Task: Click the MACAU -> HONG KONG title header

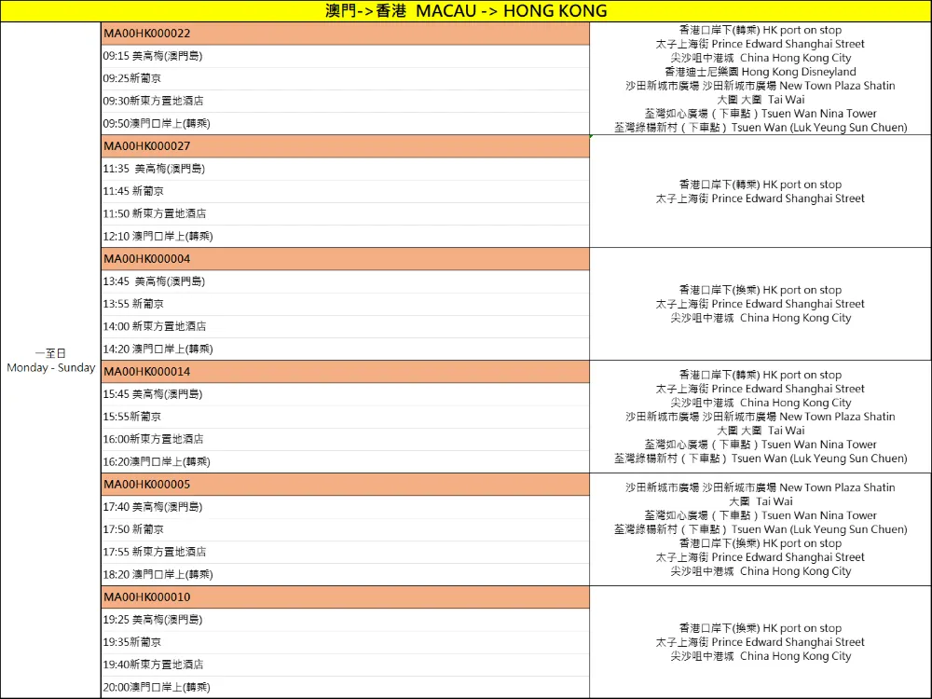Action: pyautogui.click(x=466, y=10)
